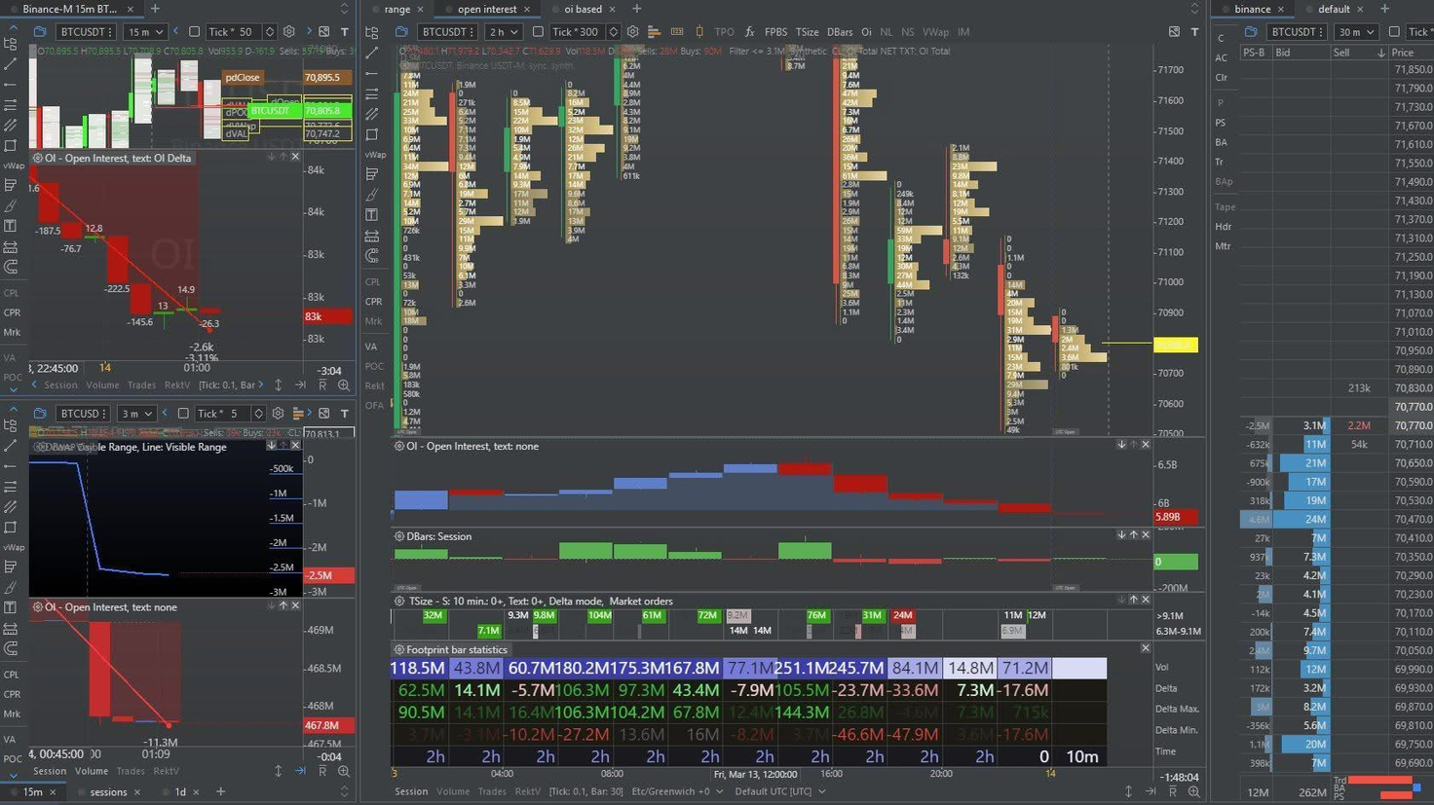
Task: Click red 5.89B open interest value label
Action: [x=1176, y=517]
